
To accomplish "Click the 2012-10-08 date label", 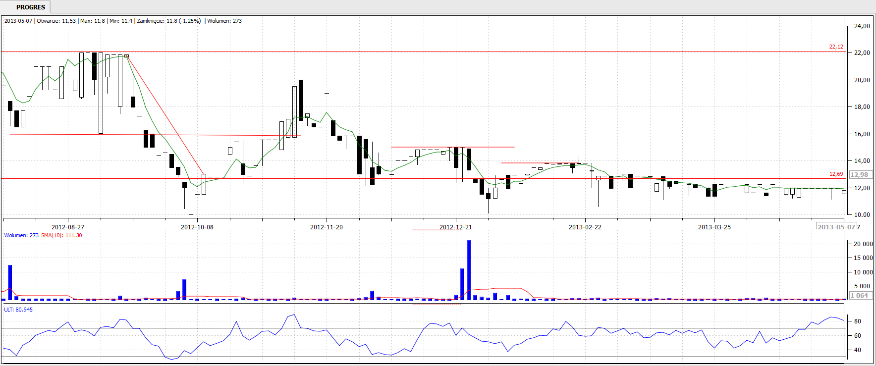I will click(x=197, y=227).
